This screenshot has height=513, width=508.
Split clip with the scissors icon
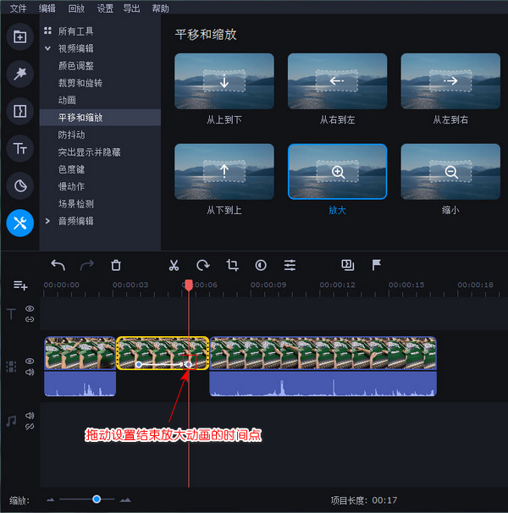(174, 265)
